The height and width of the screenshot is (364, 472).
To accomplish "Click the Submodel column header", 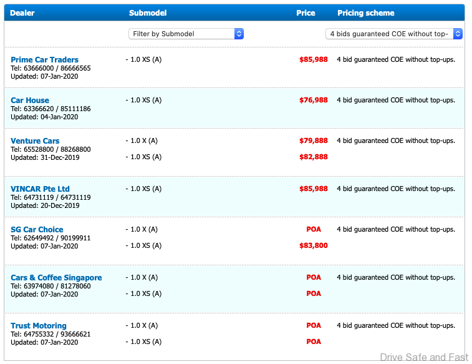I will [148, 13].
